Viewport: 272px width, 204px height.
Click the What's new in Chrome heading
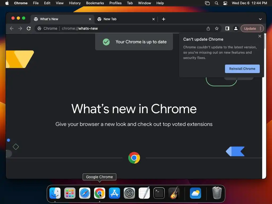tap(134, 109)
